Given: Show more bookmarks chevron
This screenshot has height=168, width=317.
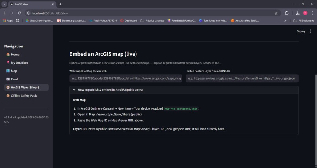Looking at the screenshot, I should [x=285, y=20].
